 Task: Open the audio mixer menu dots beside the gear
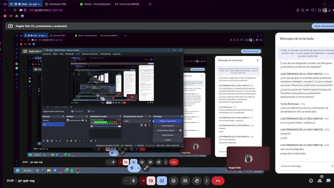95,141
